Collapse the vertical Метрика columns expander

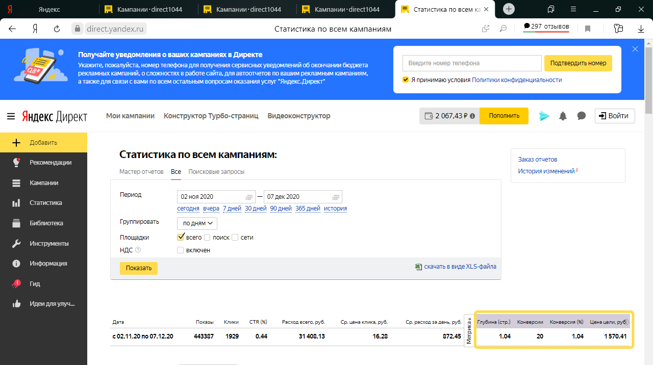click(x=469, y=330)
